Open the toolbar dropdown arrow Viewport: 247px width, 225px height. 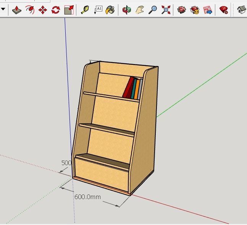(x=3, y=9)
